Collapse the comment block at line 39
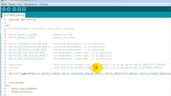This screenshot has height=96, width=171. click(7, 26)
